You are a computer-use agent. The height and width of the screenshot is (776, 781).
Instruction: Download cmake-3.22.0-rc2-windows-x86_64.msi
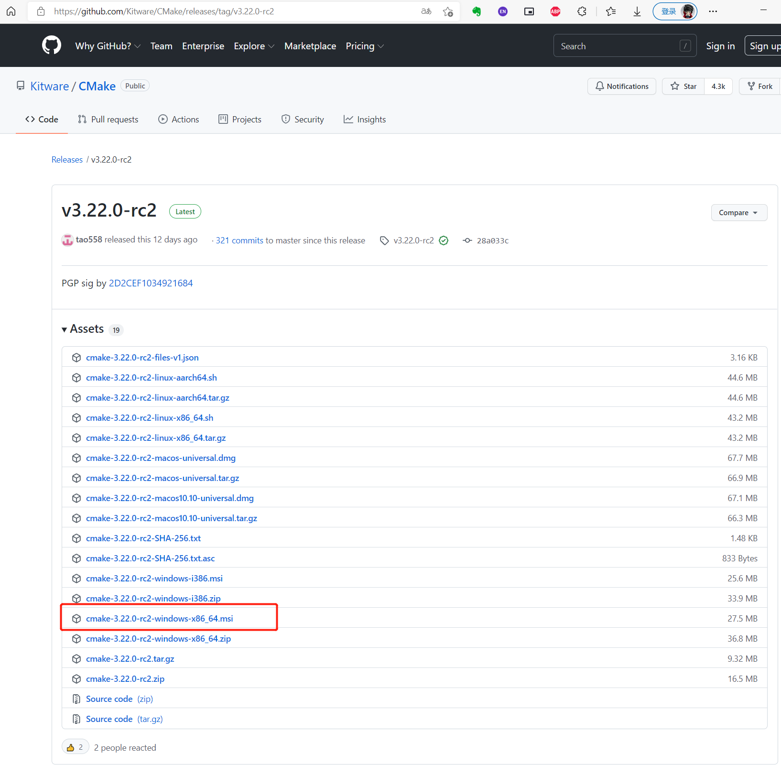click(x=160, y=618)
